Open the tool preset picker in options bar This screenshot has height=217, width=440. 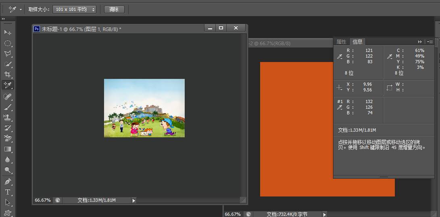point(21,9)
